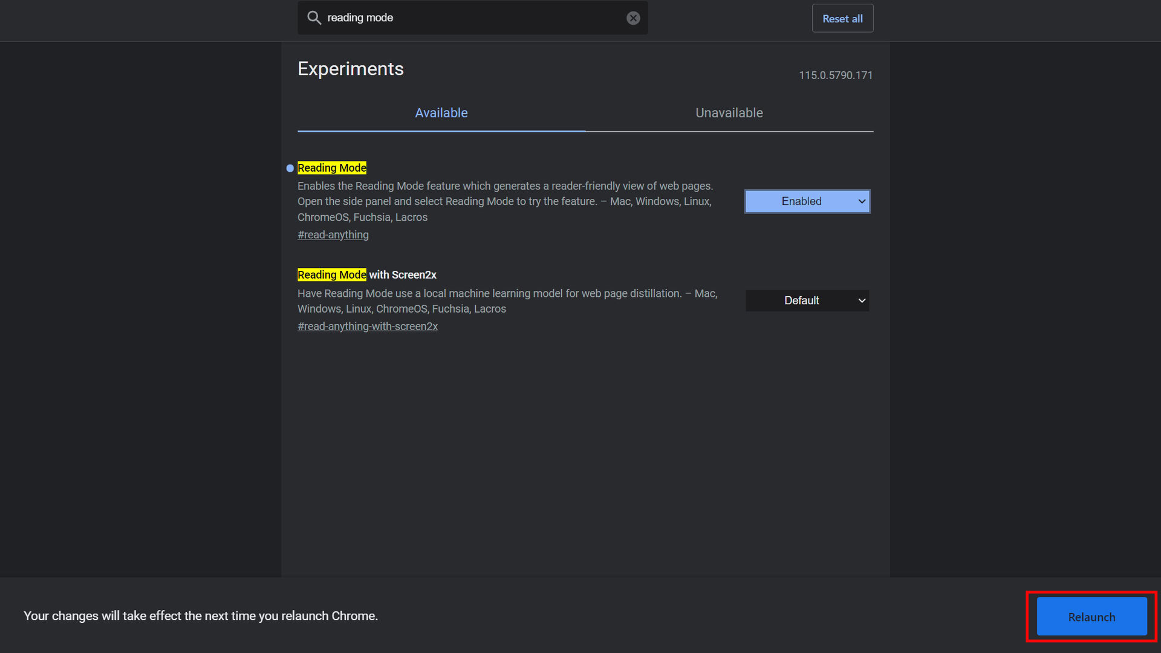The height and width of the screenshot is (653, 1161).
Task: Open the #read-anything-with-screen2x link
Action: tap(367, 326)
